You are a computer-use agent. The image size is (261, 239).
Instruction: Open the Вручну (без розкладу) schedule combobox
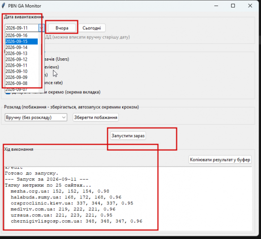tap(36, 117)
